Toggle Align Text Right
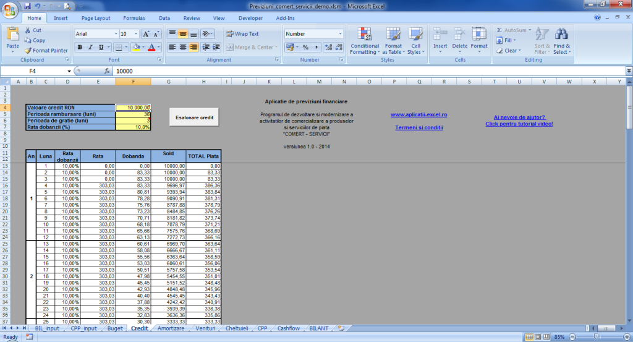633x342 pixels. (193, 47)
